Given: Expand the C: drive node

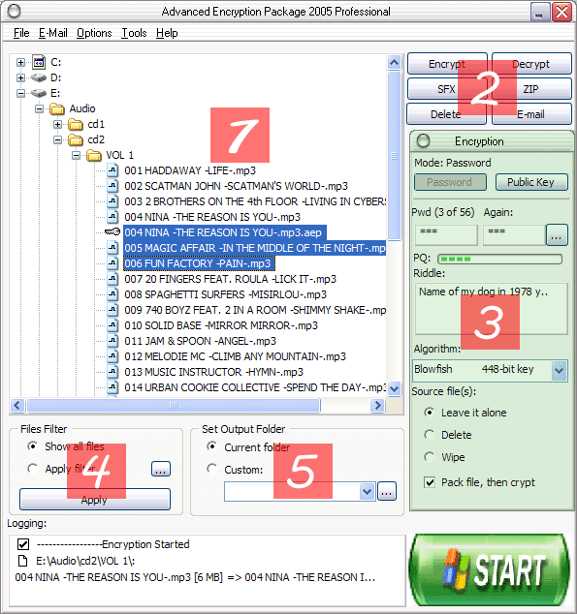Looking at the screenshot, I should point(20,62).
